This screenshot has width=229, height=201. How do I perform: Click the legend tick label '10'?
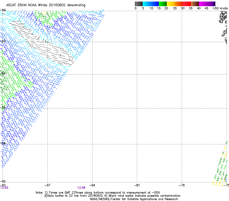pos(151,8)
